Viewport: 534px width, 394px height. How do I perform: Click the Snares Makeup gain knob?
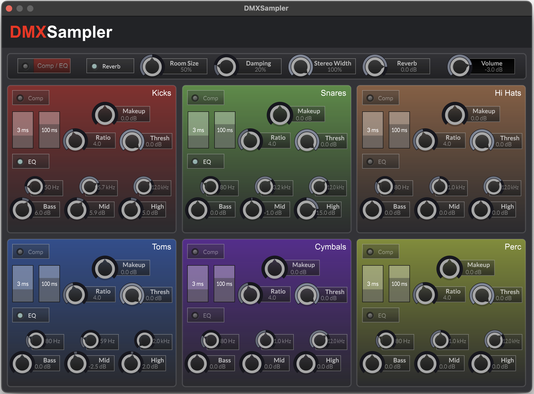click(280, 115)
